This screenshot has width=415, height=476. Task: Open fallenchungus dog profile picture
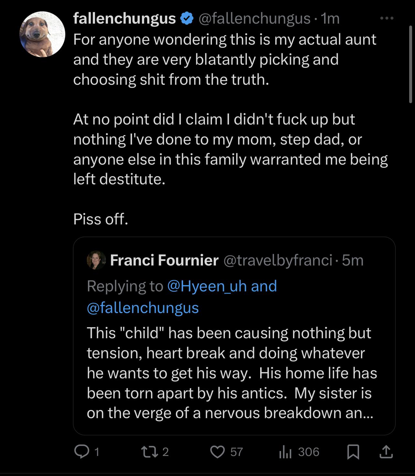(42, 34)
